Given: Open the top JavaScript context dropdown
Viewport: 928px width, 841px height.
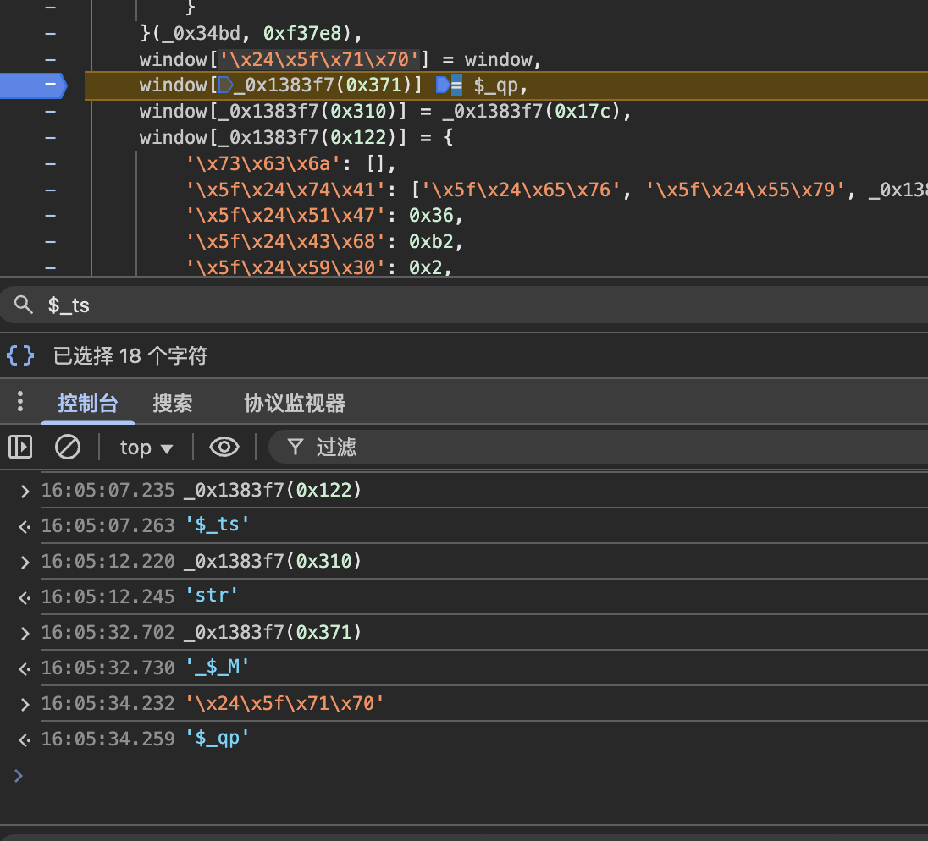Looking at the screenshot, I should [146, 448].
